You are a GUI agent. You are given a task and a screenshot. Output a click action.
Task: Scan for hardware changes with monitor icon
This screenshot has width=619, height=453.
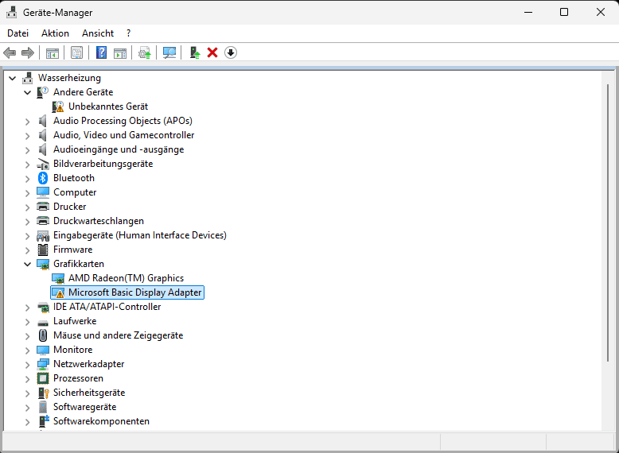169,52
